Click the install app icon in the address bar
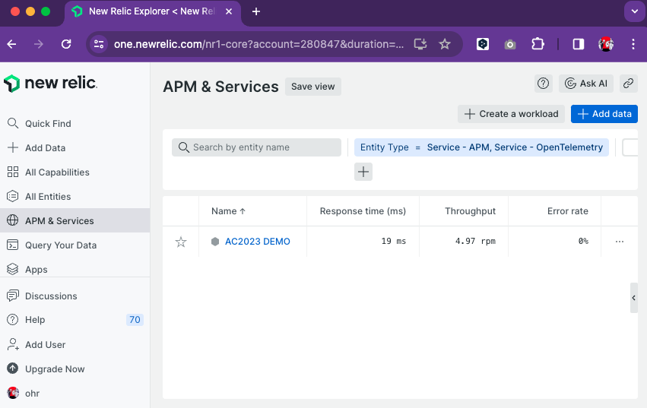The image size is (647, 408). coord(420,44)
